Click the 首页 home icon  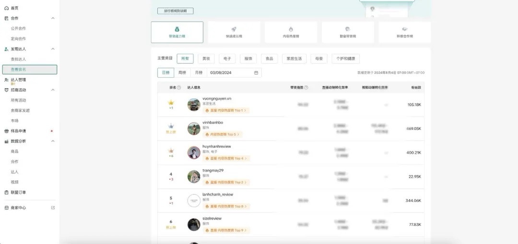tap(7, 8)
